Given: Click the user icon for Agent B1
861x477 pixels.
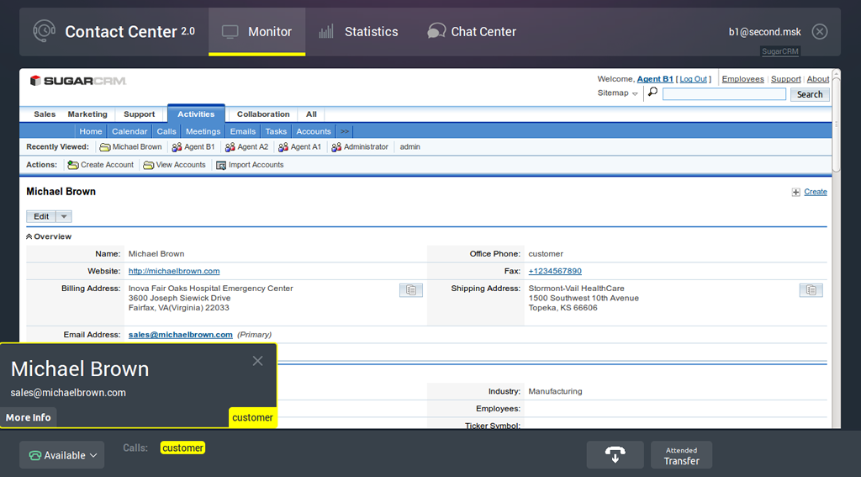Looking at the screenshot, I should point(177,147).
